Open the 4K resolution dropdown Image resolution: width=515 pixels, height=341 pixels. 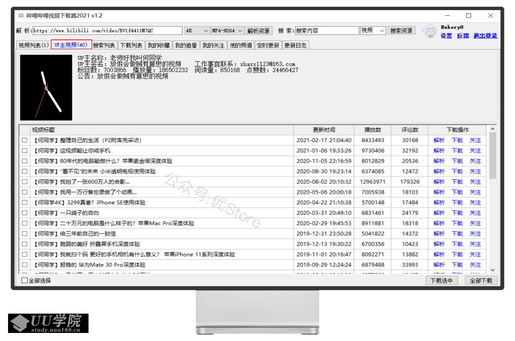point(197,31)
